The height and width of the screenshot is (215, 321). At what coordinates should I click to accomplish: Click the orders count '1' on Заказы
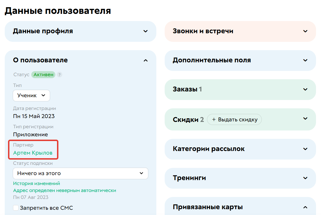[x=200, y=89]
